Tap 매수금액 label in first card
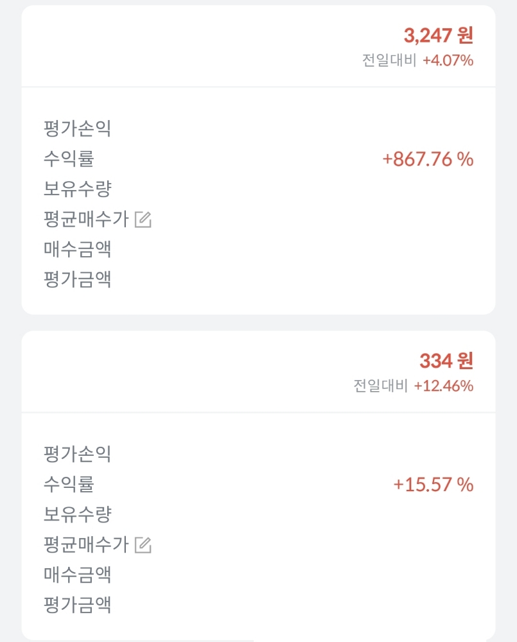 (78, 249)
